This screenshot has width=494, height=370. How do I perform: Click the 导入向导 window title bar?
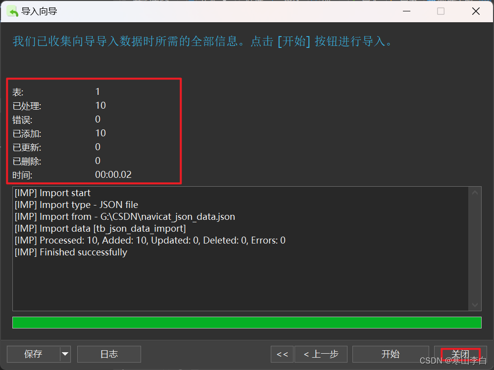tap(198, 10)
